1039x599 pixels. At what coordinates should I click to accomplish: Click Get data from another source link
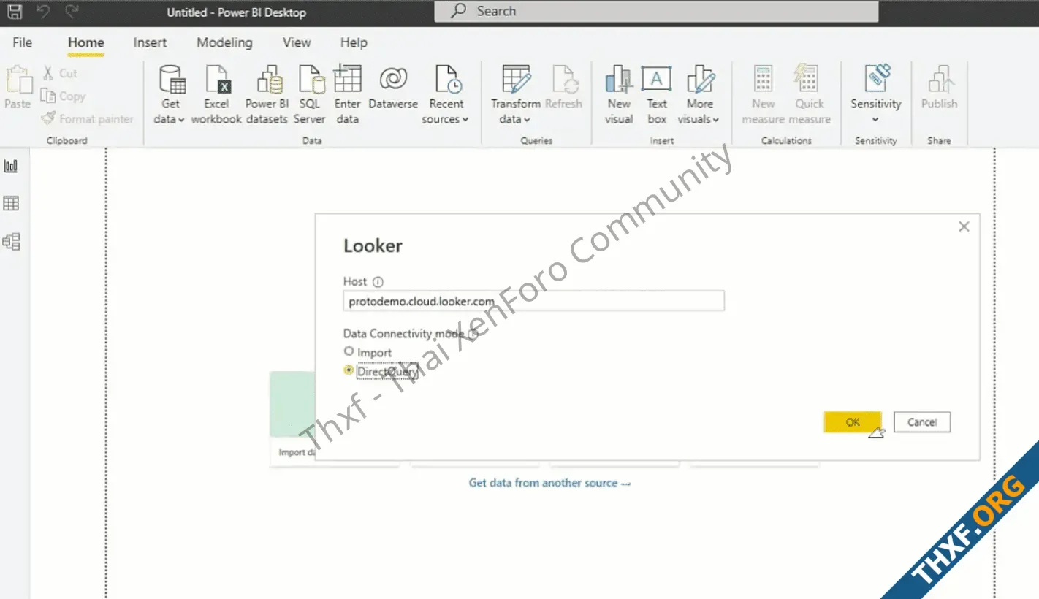click(549, 483)
